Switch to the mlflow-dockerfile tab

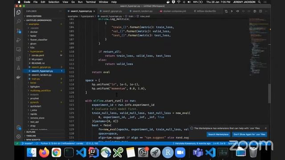pos(206,11)
